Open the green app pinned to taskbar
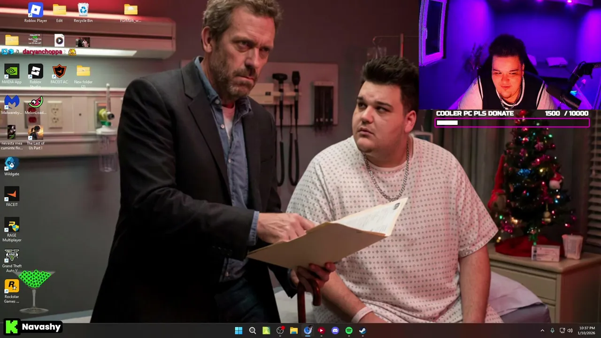The image size is (601, 338). (266, 330)
